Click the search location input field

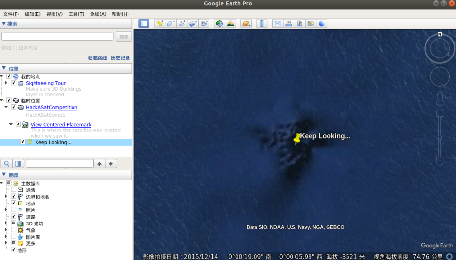[57, 37]
